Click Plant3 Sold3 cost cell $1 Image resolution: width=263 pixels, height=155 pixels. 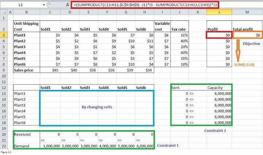[89, 47]
